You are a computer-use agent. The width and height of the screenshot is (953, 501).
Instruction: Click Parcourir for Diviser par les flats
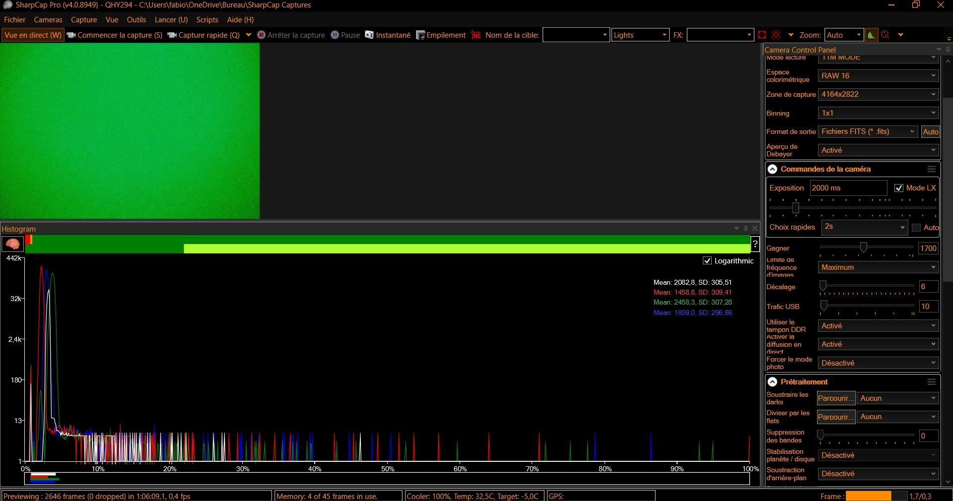pos(836,417)
